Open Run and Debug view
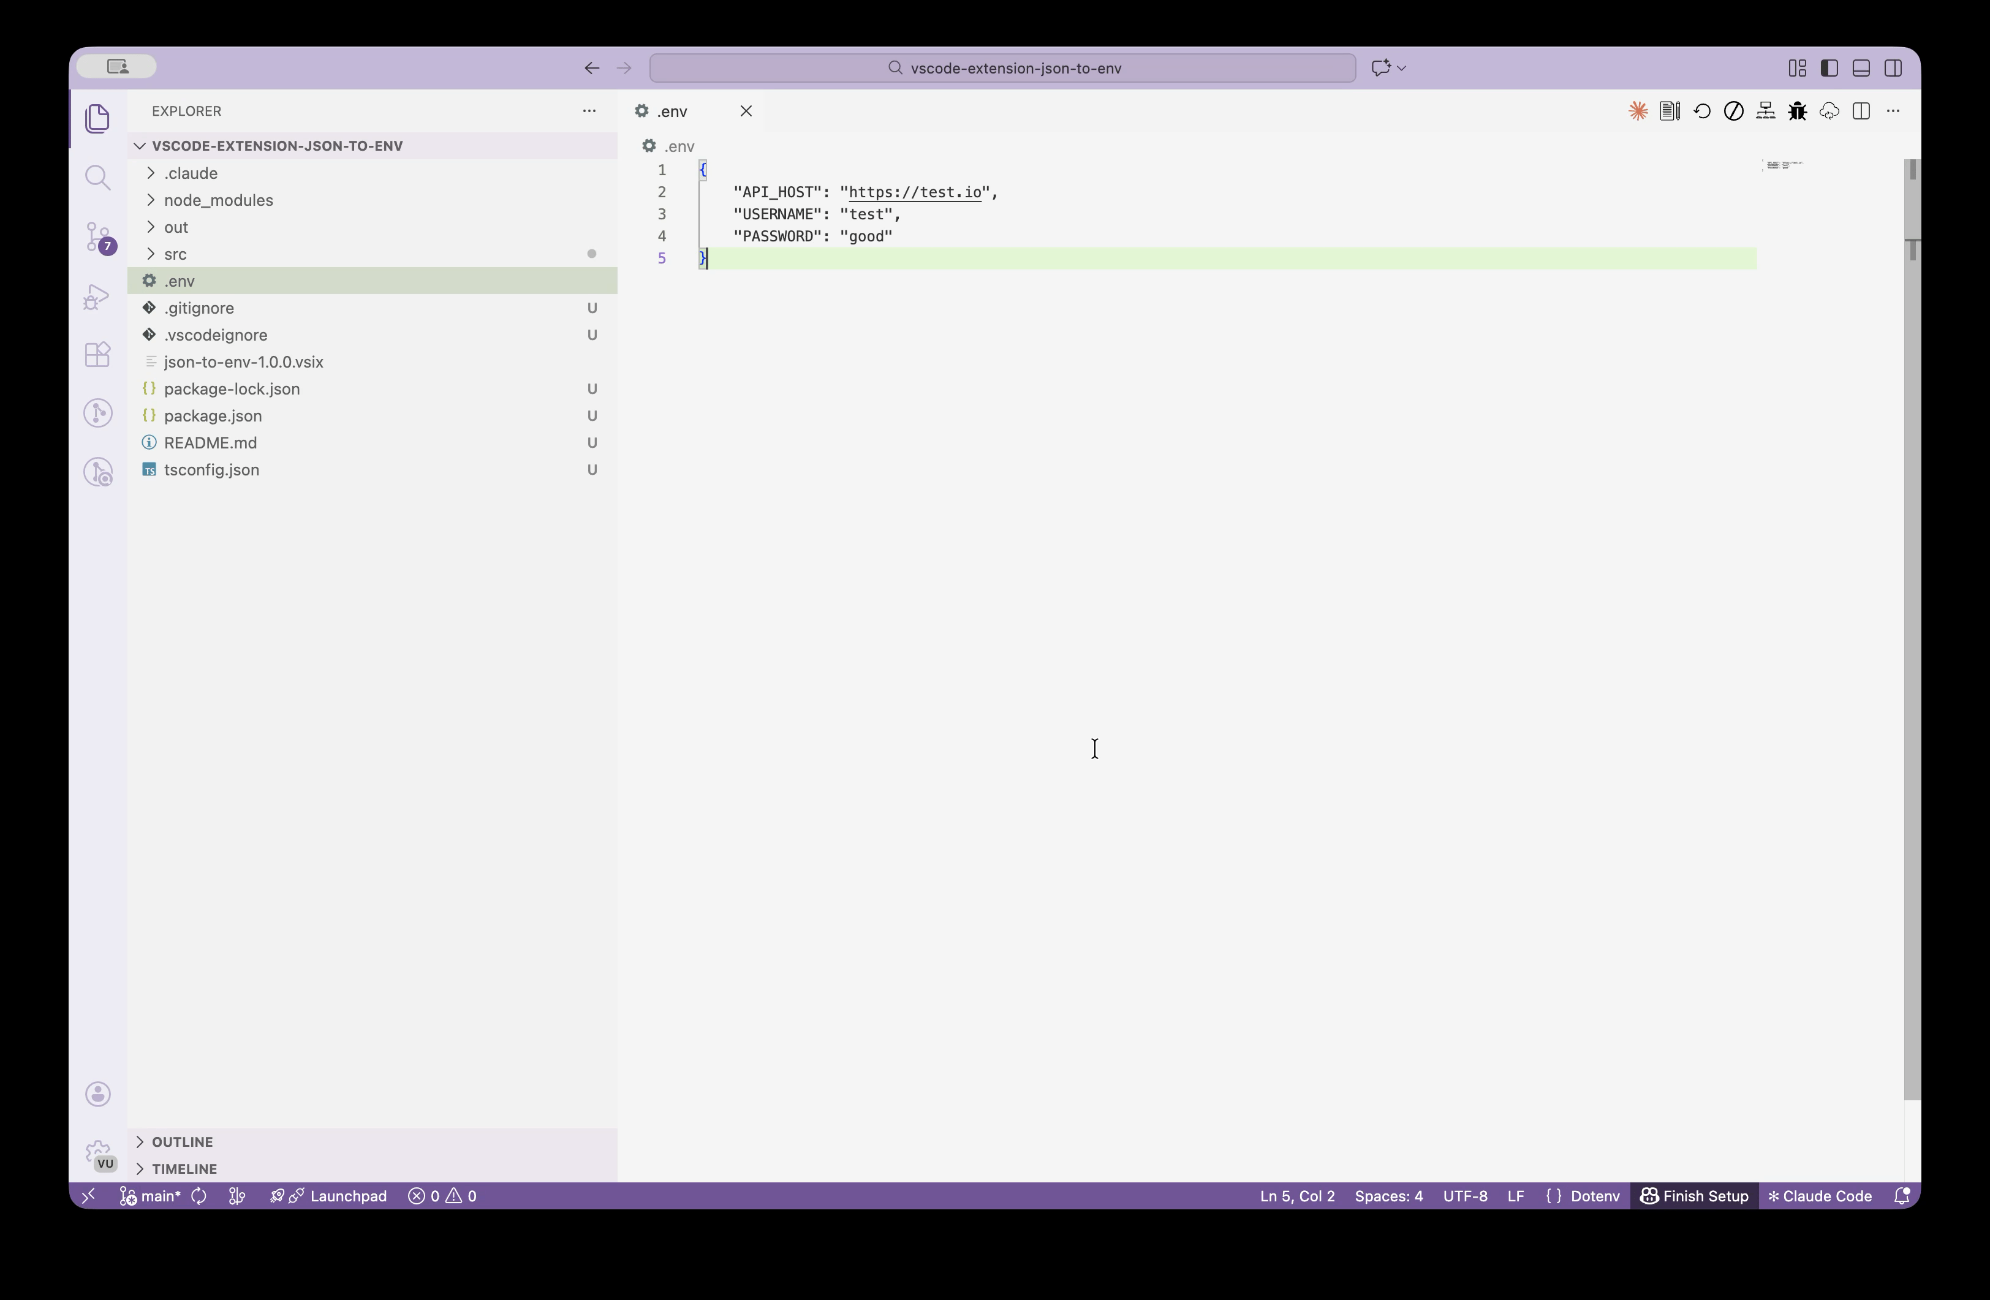This screenshot has height=1300, width=1990. tap(98, 297)
